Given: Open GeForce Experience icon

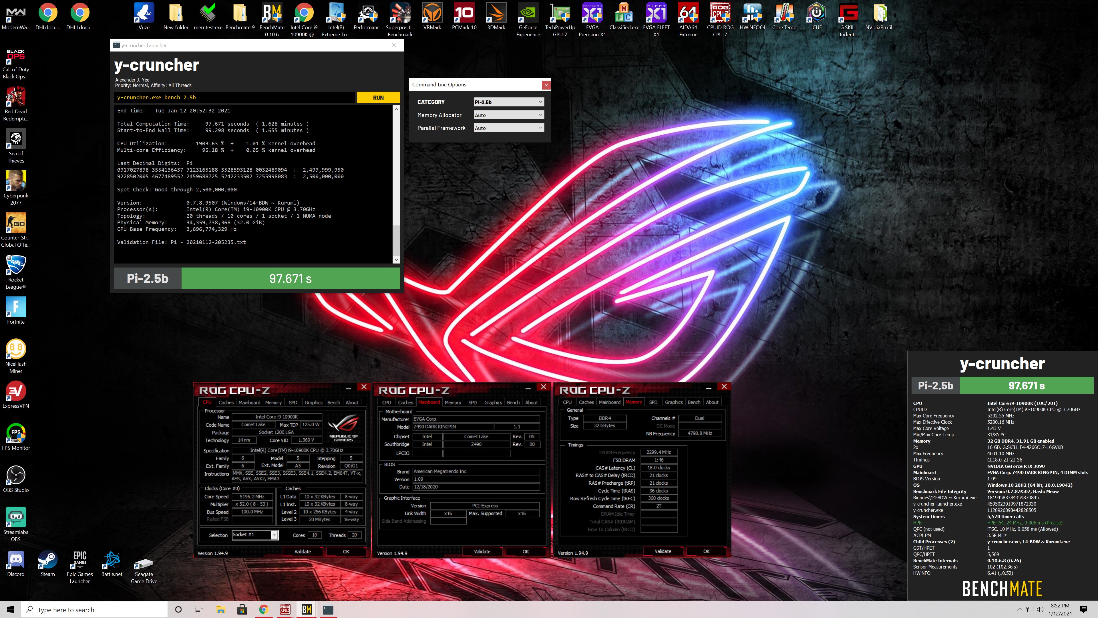Looking at the screenshot, I should point(528,19).
